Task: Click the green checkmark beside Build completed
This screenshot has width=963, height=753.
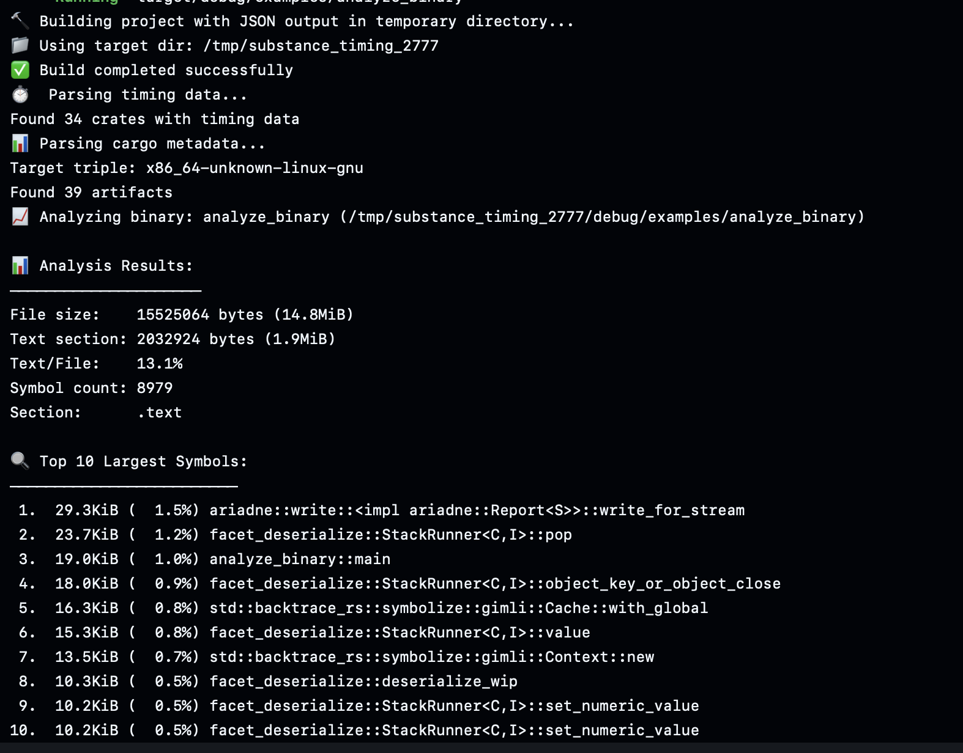Action: (20, 70)
